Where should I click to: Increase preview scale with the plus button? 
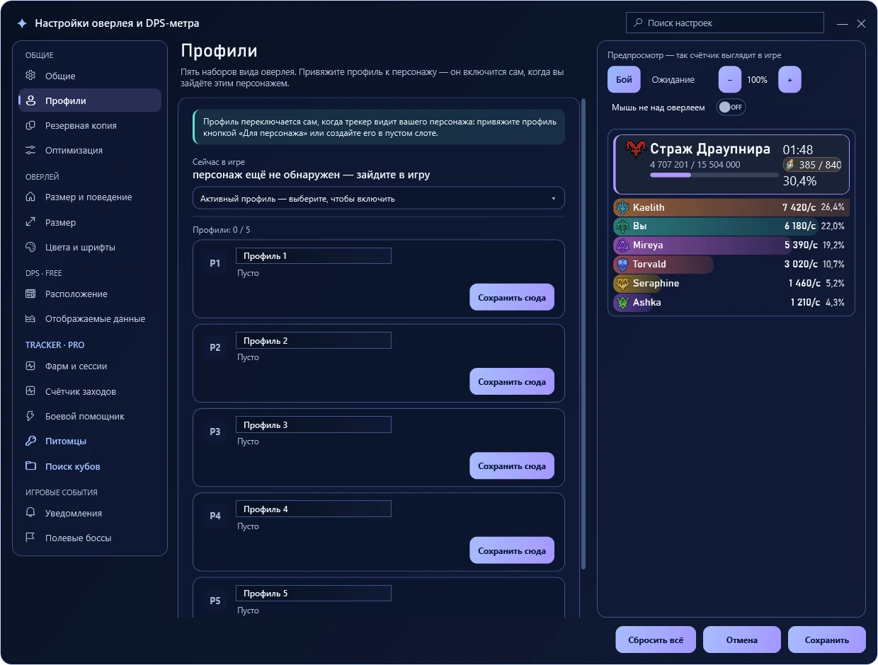(789, 80)
